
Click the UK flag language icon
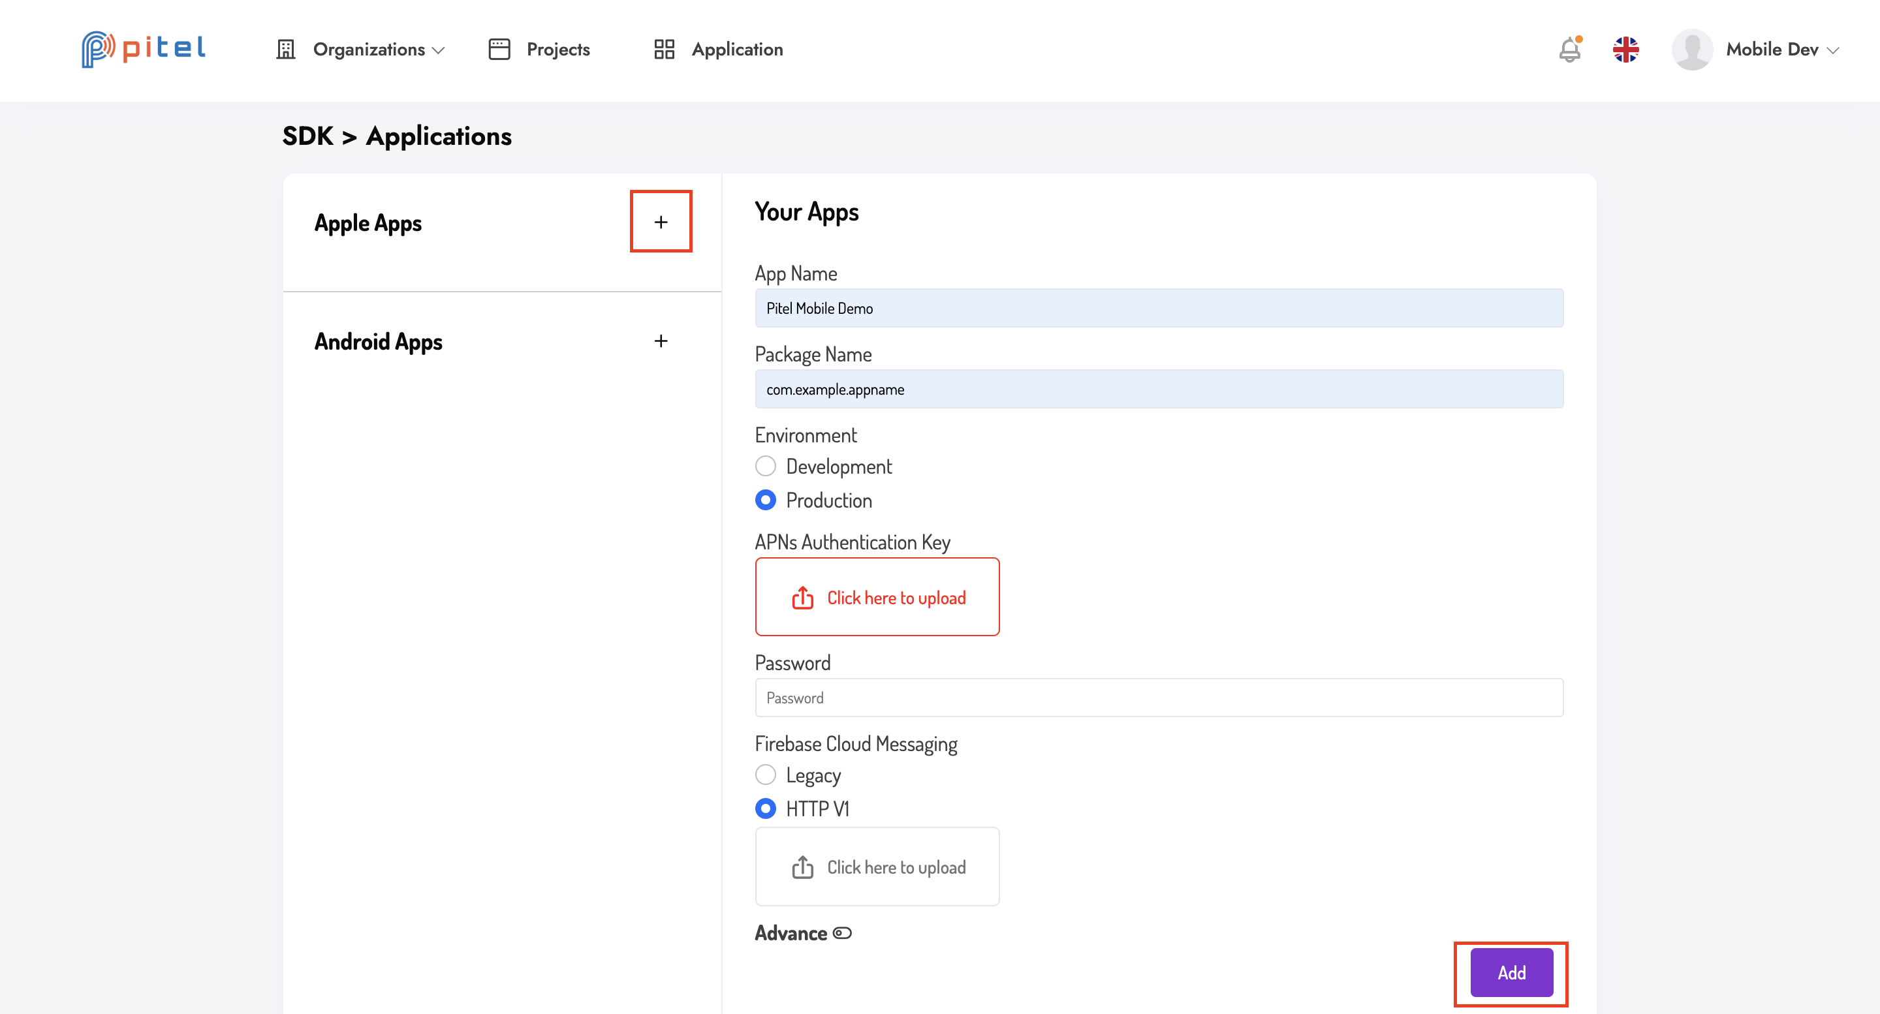(x=1627, y=50)
